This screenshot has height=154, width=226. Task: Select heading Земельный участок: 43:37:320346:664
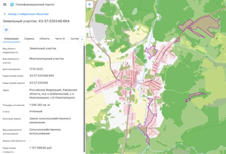[36, 21]
